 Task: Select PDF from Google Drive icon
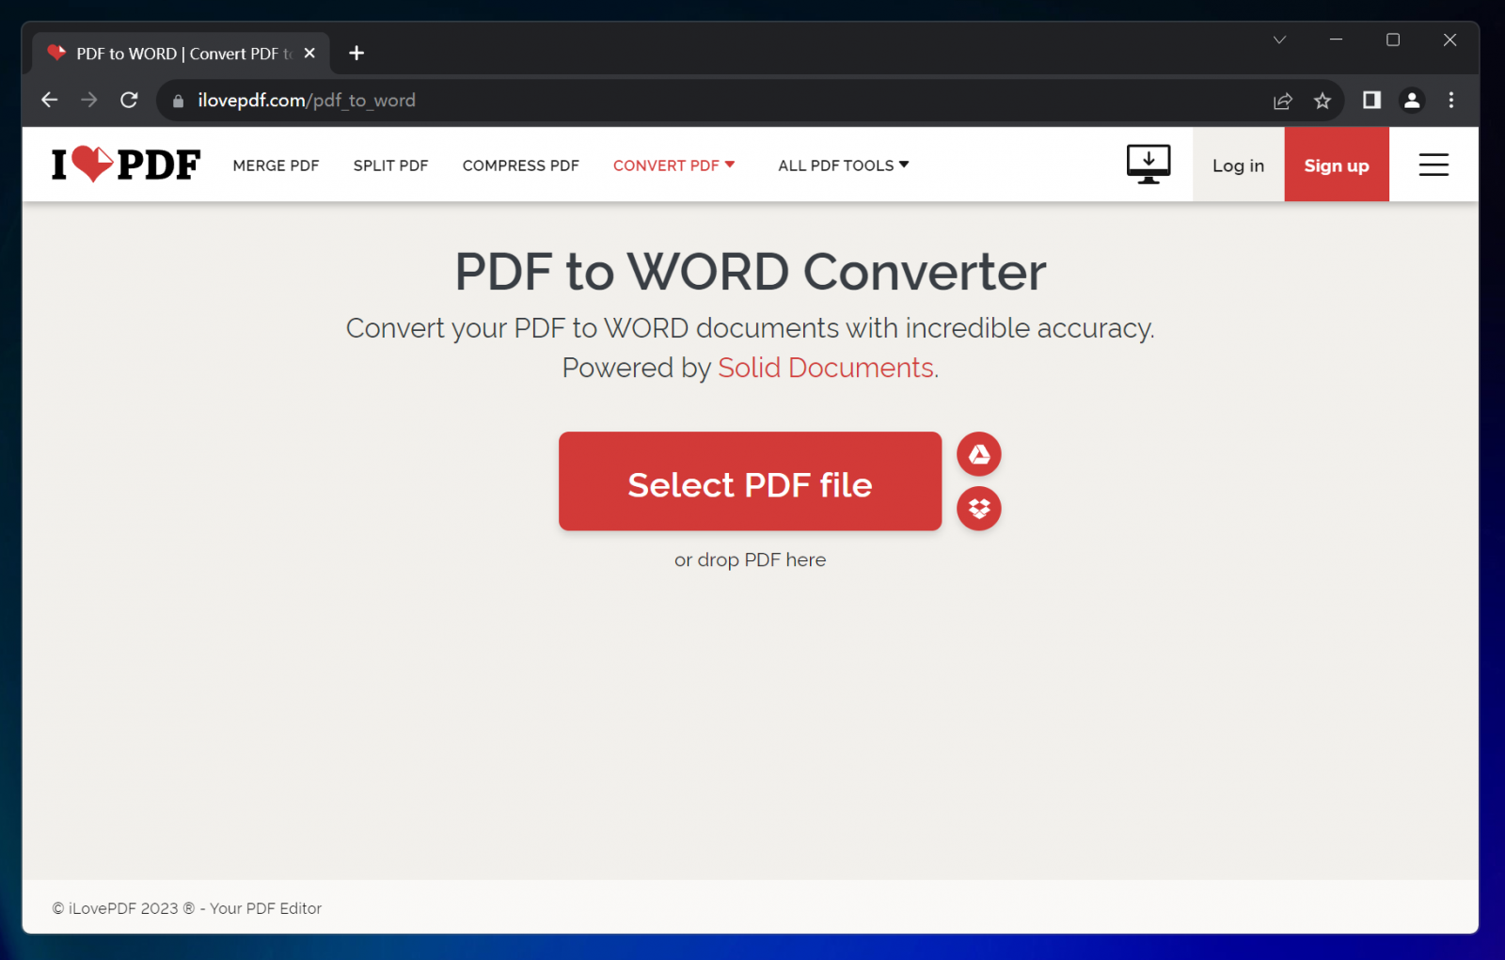(x=979, y=454)
